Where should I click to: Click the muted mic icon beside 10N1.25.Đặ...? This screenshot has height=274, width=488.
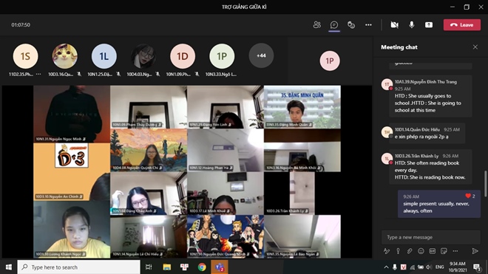coord(118,74)
